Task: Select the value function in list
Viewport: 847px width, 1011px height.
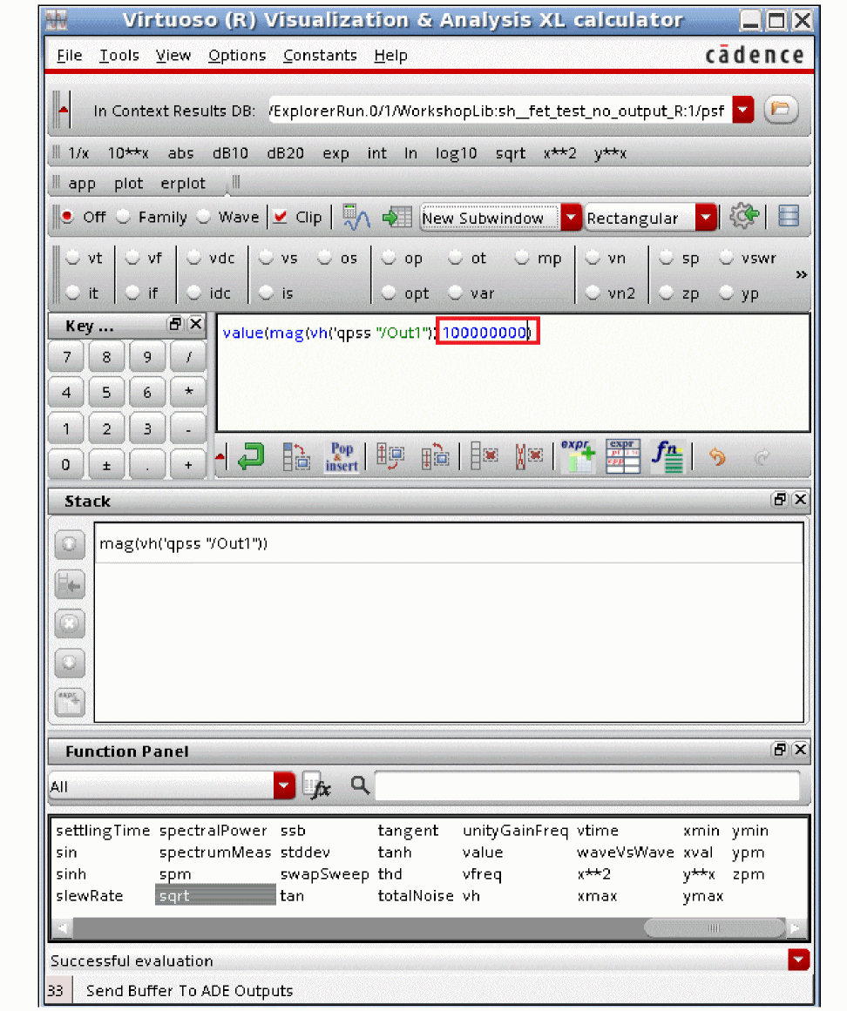Action: click(x=483, y=853)
